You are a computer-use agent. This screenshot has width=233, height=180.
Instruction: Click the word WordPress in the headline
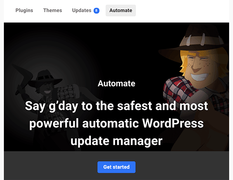point(173,123)
